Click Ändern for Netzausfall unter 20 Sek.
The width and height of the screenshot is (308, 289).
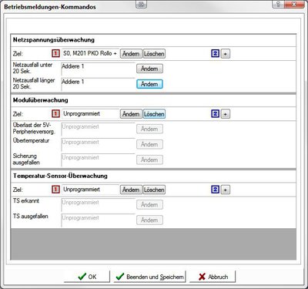pos(149,69)
